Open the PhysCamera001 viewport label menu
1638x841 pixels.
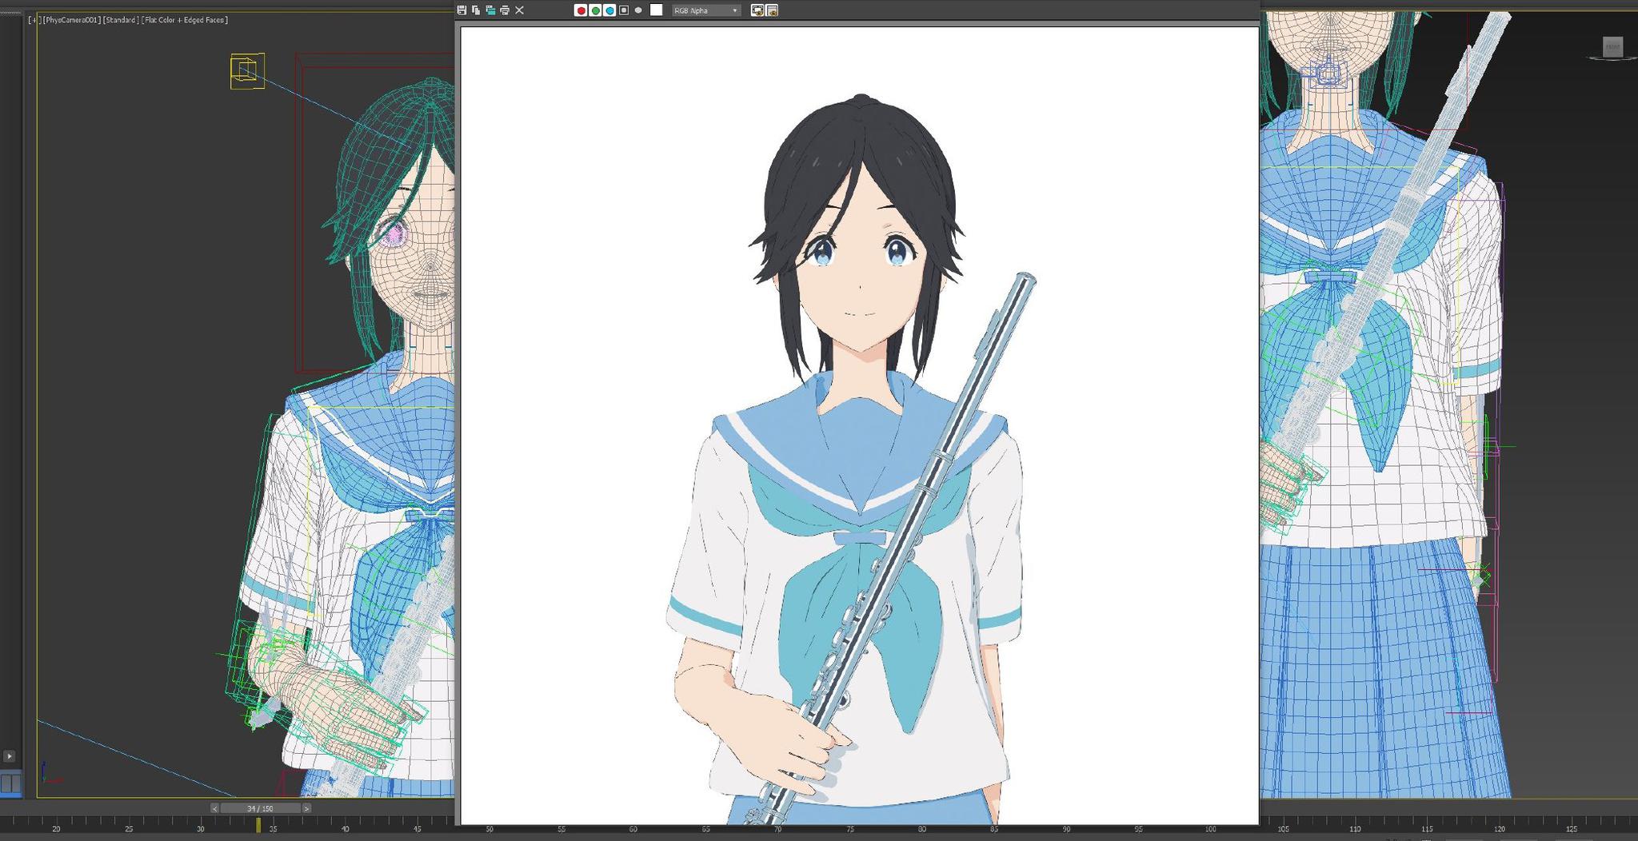pyautogui.click(x=70, y=20)
